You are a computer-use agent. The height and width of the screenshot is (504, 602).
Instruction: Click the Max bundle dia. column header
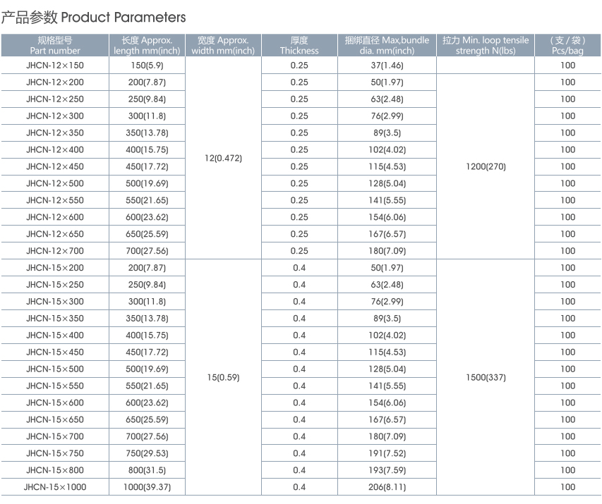click(x=387, y=45)
